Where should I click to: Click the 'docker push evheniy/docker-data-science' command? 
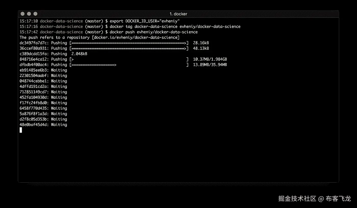(x=154, y=32)
